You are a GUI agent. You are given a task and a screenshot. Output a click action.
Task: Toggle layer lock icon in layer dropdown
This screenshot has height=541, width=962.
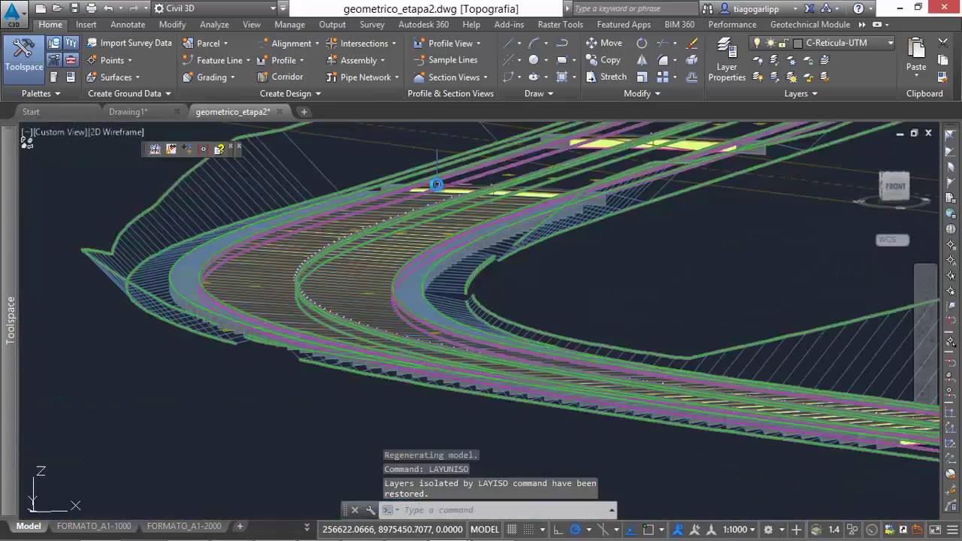click(784, 43)
